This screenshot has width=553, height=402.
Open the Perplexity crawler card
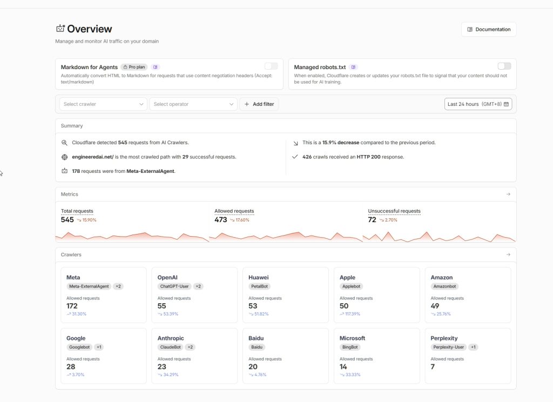tap(468, 356)
